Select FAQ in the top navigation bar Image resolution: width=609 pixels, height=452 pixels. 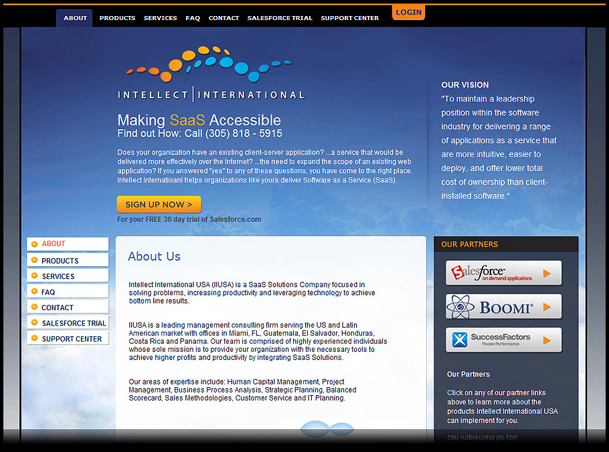[x=193, y=18]
